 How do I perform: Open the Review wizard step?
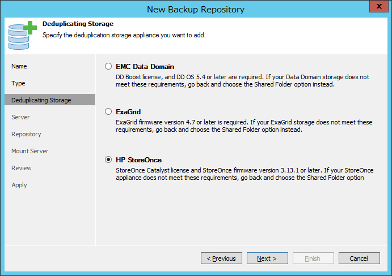(x=22, y=168)
